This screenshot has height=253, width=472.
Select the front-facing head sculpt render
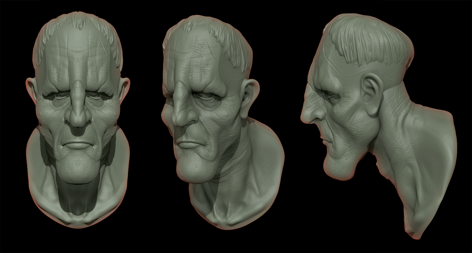(78, 119)
